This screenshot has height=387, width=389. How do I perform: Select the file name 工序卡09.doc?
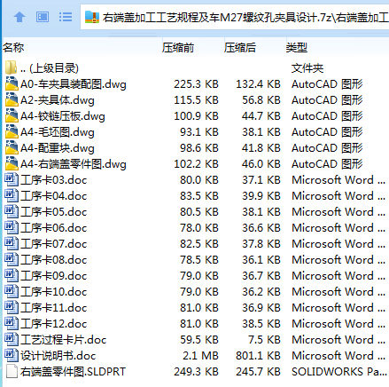click(54, 276)
